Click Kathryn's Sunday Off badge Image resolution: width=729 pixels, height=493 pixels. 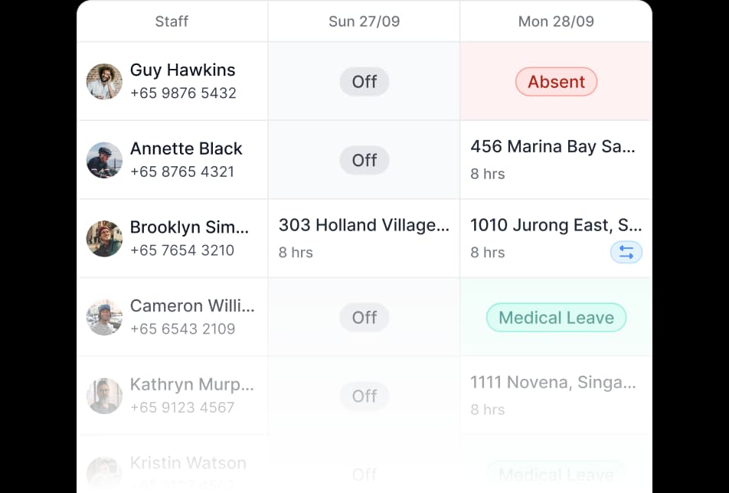pyautogui.click(x=364, y=397)
